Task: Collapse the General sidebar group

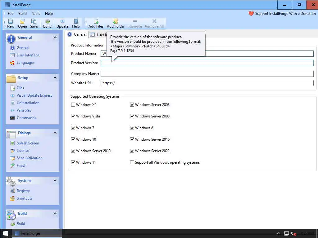Action: point(55,37)
